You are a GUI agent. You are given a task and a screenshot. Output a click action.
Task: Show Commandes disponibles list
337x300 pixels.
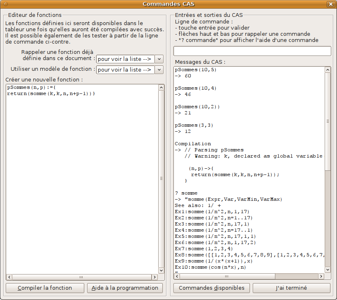tap(212, 288)
